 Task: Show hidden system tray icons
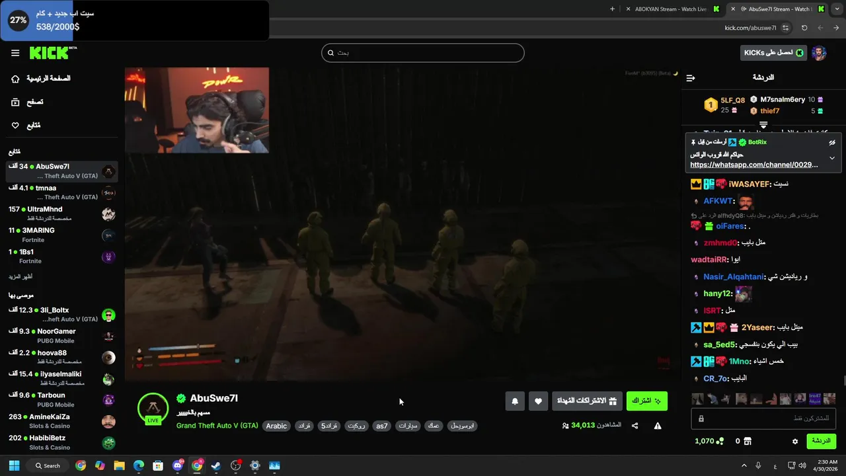pos(744,465)
